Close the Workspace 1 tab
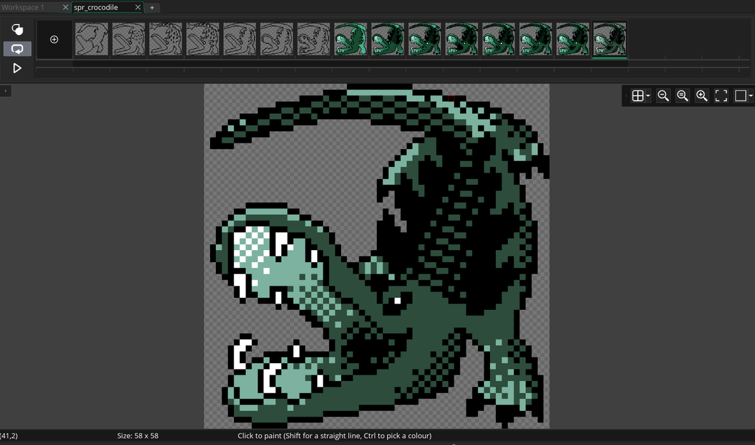Viewport: 755px width, 445px height. coord(65,8)
